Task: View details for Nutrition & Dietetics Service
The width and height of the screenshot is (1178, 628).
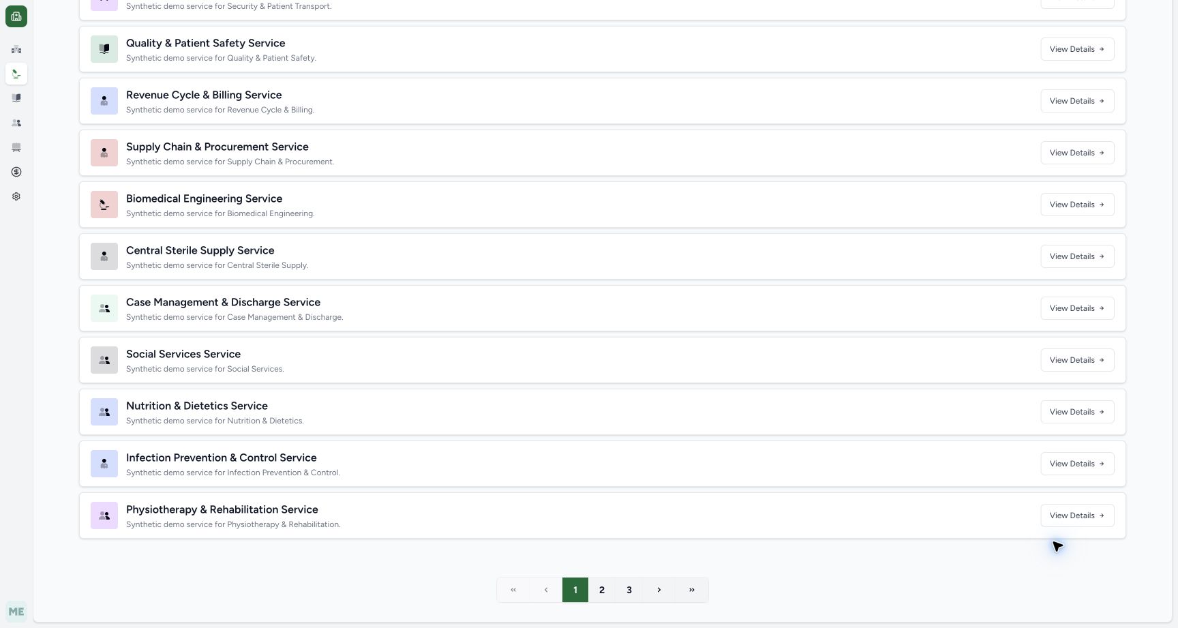Action: [1077, 412]
